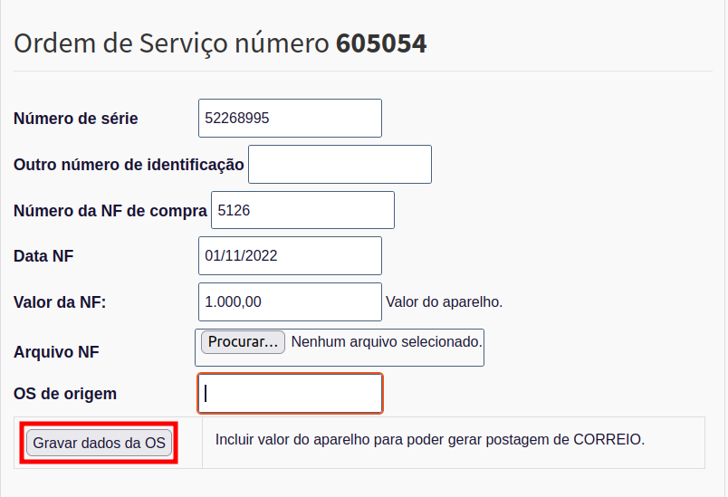
Task: Click the 'Nenhum arquivo selecionado' file text
Action: pos(387,342)
